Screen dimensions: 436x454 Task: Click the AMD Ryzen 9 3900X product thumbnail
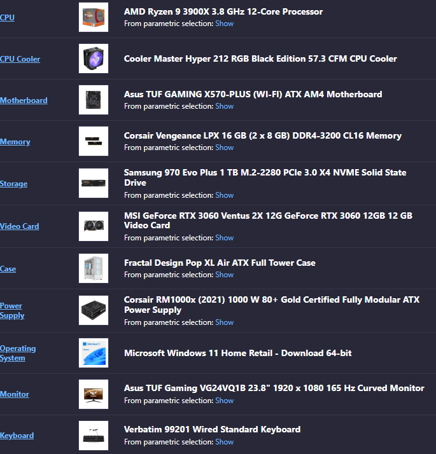tap(94, 17)
